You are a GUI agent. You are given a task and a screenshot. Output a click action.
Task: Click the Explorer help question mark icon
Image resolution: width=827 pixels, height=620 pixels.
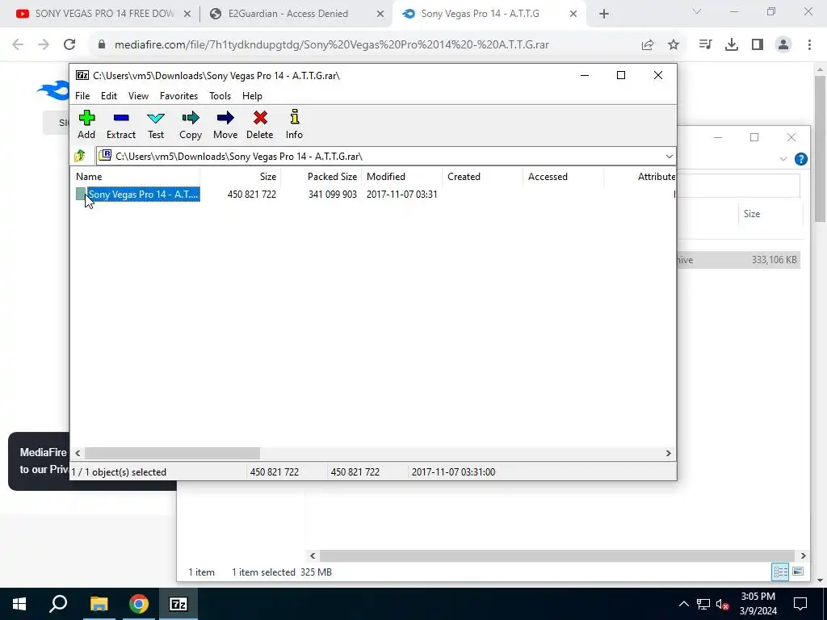click(800, 159)
